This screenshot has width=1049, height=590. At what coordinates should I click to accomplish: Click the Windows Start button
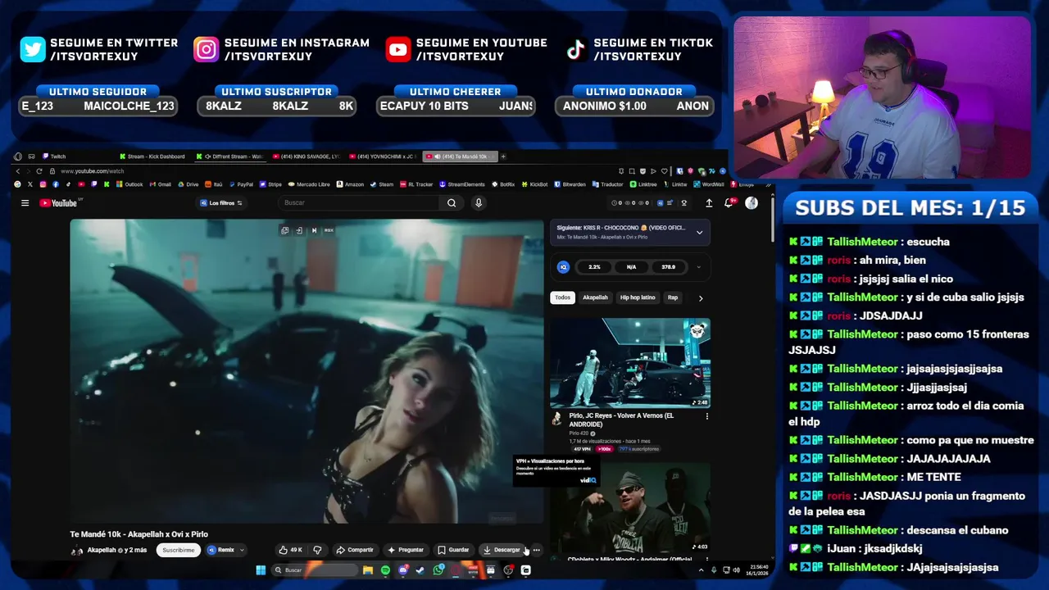[x=261, y=570]
